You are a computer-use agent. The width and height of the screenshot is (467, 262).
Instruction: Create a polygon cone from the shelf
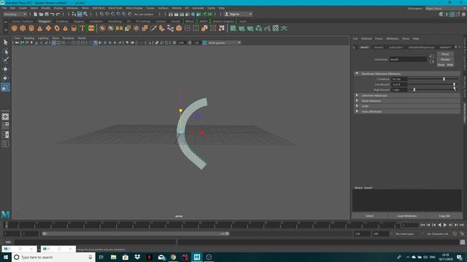[39, 28]
